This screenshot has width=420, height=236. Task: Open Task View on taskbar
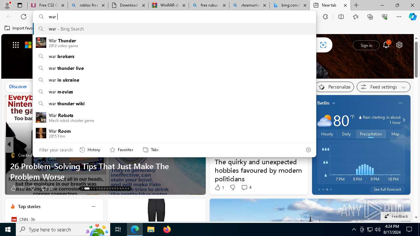click(x=118, y=229)
